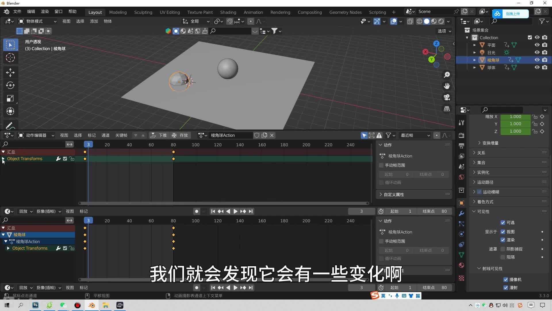The image size is (552, 311).
Task: Click the viewport zoom magnifier gizmo
Action: coord(447,75)
